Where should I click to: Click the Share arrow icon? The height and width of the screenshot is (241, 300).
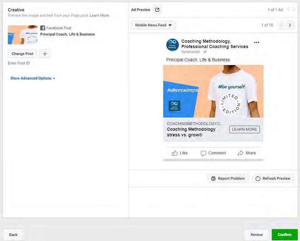(240, 153)
